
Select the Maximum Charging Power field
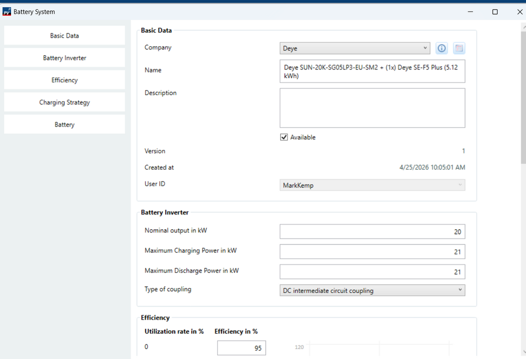click(372, 252)
